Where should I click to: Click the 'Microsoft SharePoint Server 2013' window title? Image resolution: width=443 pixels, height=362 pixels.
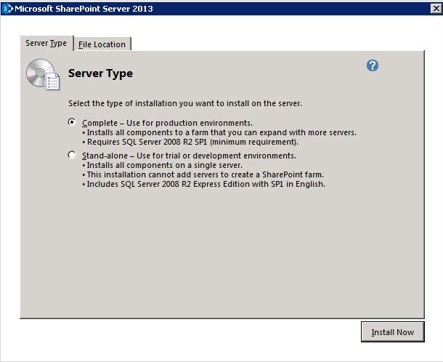[x=84, y=9]
